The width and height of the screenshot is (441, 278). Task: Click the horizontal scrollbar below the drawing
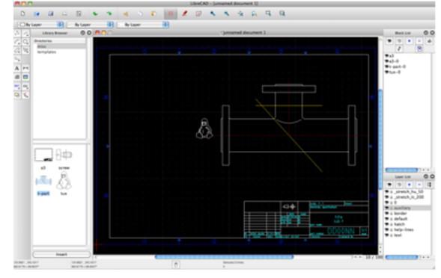(x=224, y=256)
